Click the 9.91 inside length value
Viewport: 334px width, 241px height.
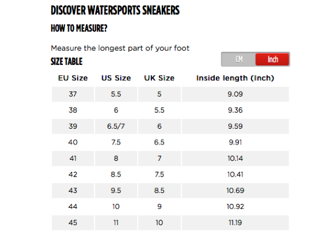[x=235, y=143]
